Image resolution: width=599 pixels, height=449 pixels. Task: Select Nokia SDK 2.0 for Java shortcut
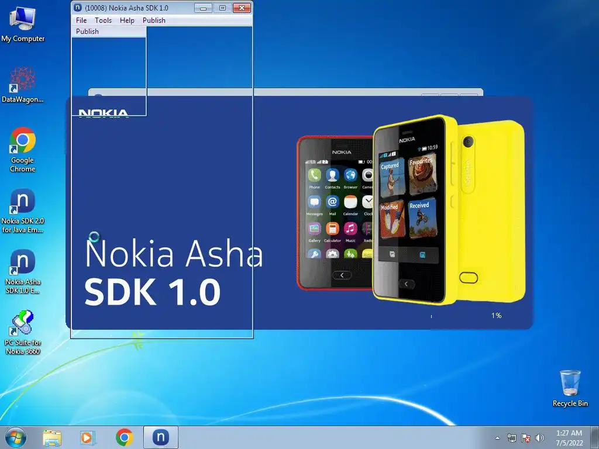(23, 210)
